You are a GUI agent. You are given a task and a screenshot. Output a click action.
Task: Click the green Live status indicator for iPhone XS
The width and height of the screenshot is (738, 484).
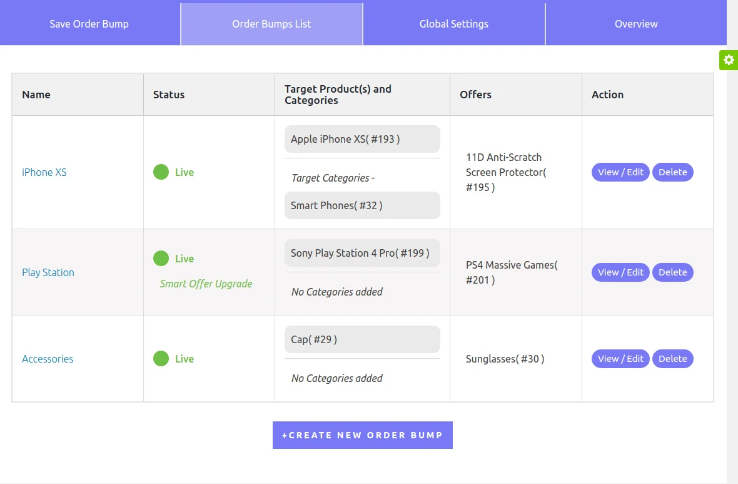click(162, 172)
